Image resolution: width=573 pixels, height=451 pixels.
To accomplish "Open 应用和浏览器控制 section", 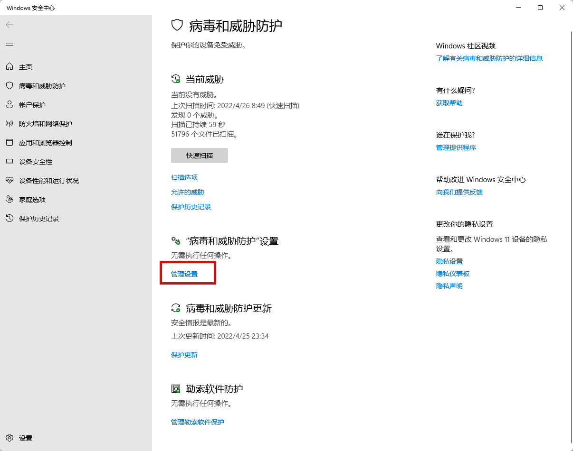I will pyautogui.click(x=46, y=143).
